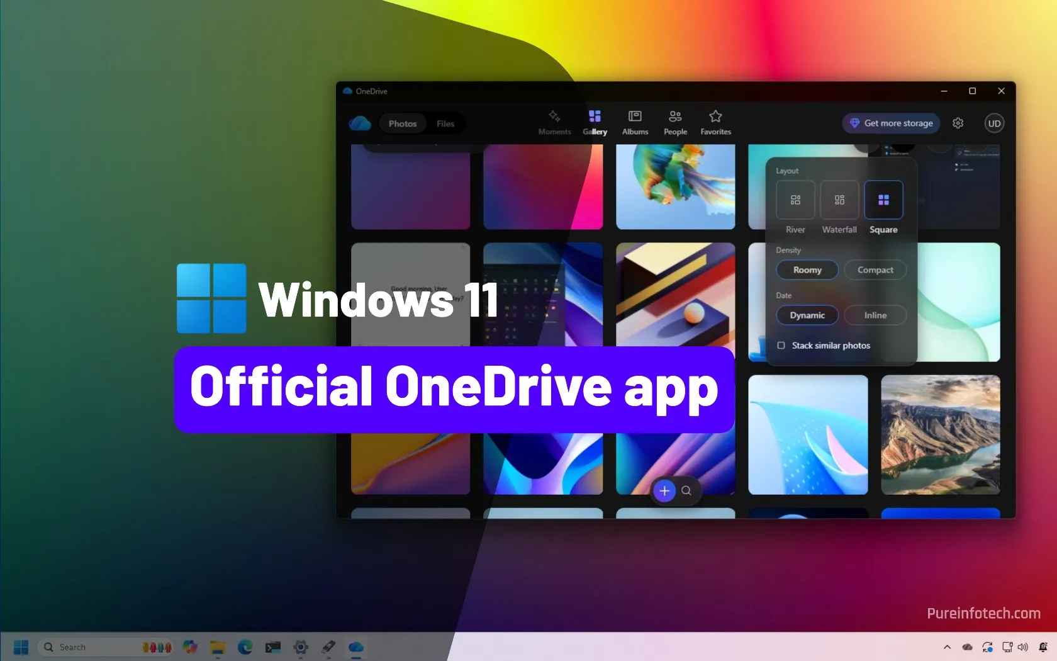Viewport: 1057px width, 661px height.
Task: Open the Gallery view in OneDrive
Action: (x=595, y=123)
